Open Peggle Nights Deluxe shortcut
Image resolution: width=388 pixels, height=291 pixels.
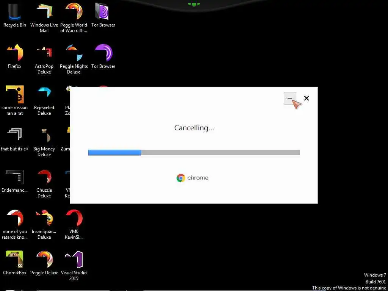pyautogui.click(x=74, y=59)
